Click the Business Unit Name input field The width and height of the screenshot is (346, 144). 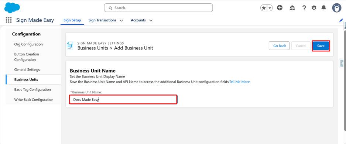pos(123,100)
